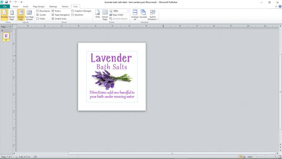Click the zoom slider in status bar
The width and height of the screenshot is (282, 159).
265,157
